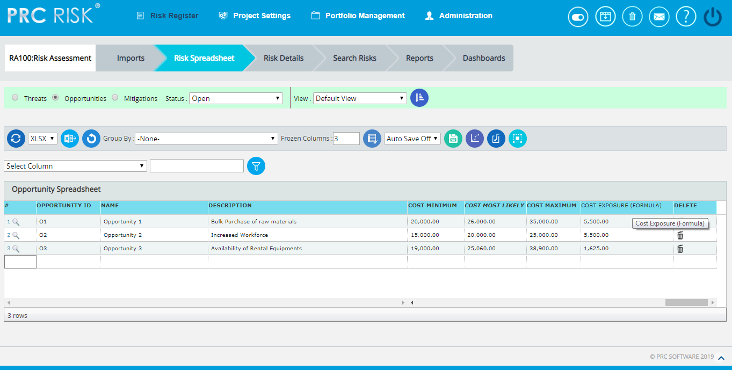
Task: Expand the Group By dropdown
Action: pyautogui.click(x=206, y=139)
